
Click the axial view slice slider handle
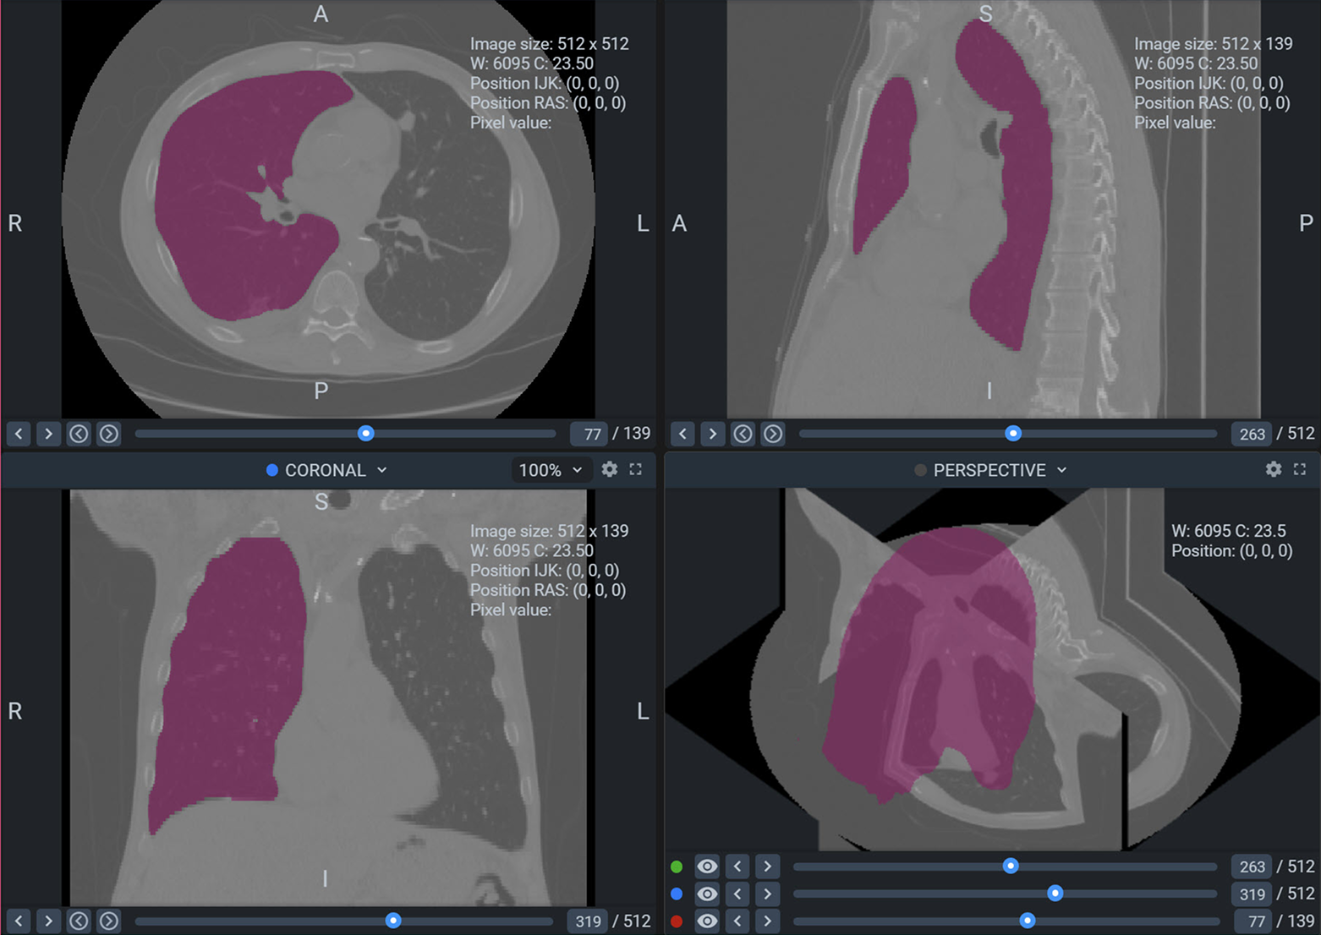click(365, 434)
